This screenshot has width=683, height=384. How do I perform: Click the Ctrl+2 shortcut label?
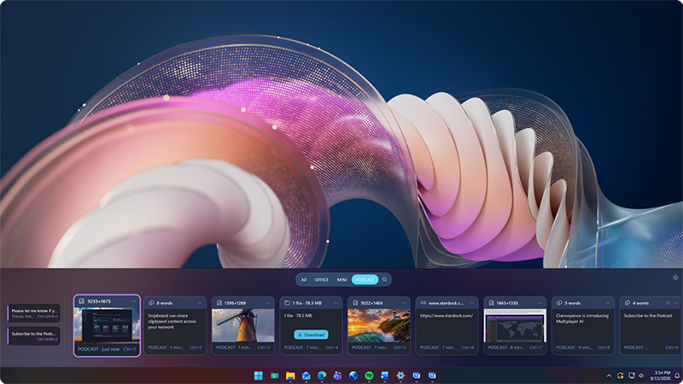point(196,347)
